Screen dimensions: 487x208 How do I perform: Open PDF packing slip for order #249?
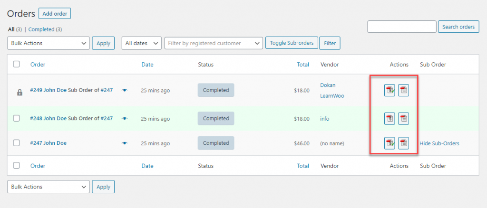403,91
